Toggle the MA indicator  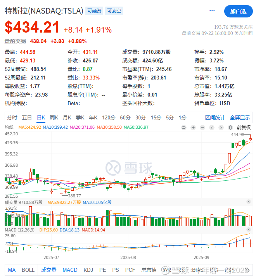tap(12, 270)
